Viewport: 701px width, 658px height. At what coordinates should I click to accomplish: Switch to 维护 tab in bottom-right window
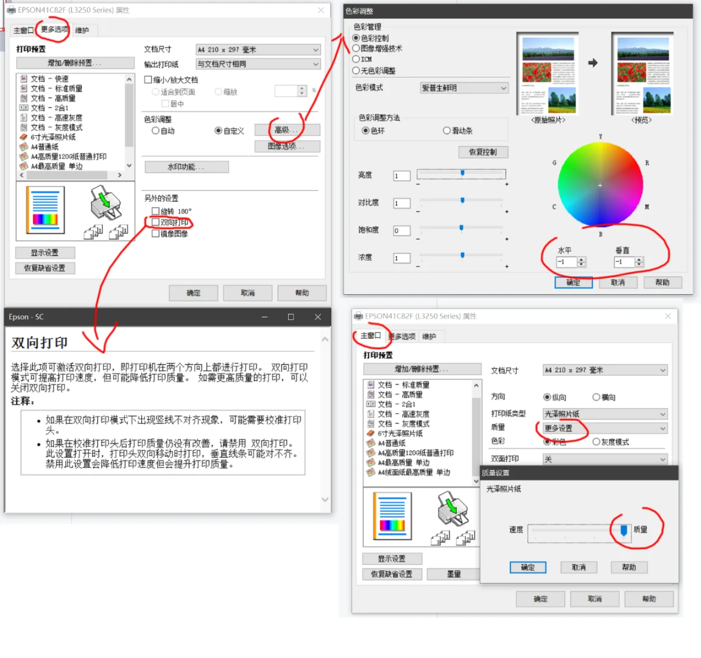(x=429, y=336)
